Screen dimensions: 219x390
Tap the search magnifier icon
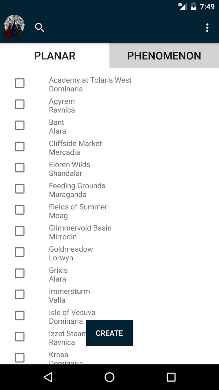(x=40, y=27)
